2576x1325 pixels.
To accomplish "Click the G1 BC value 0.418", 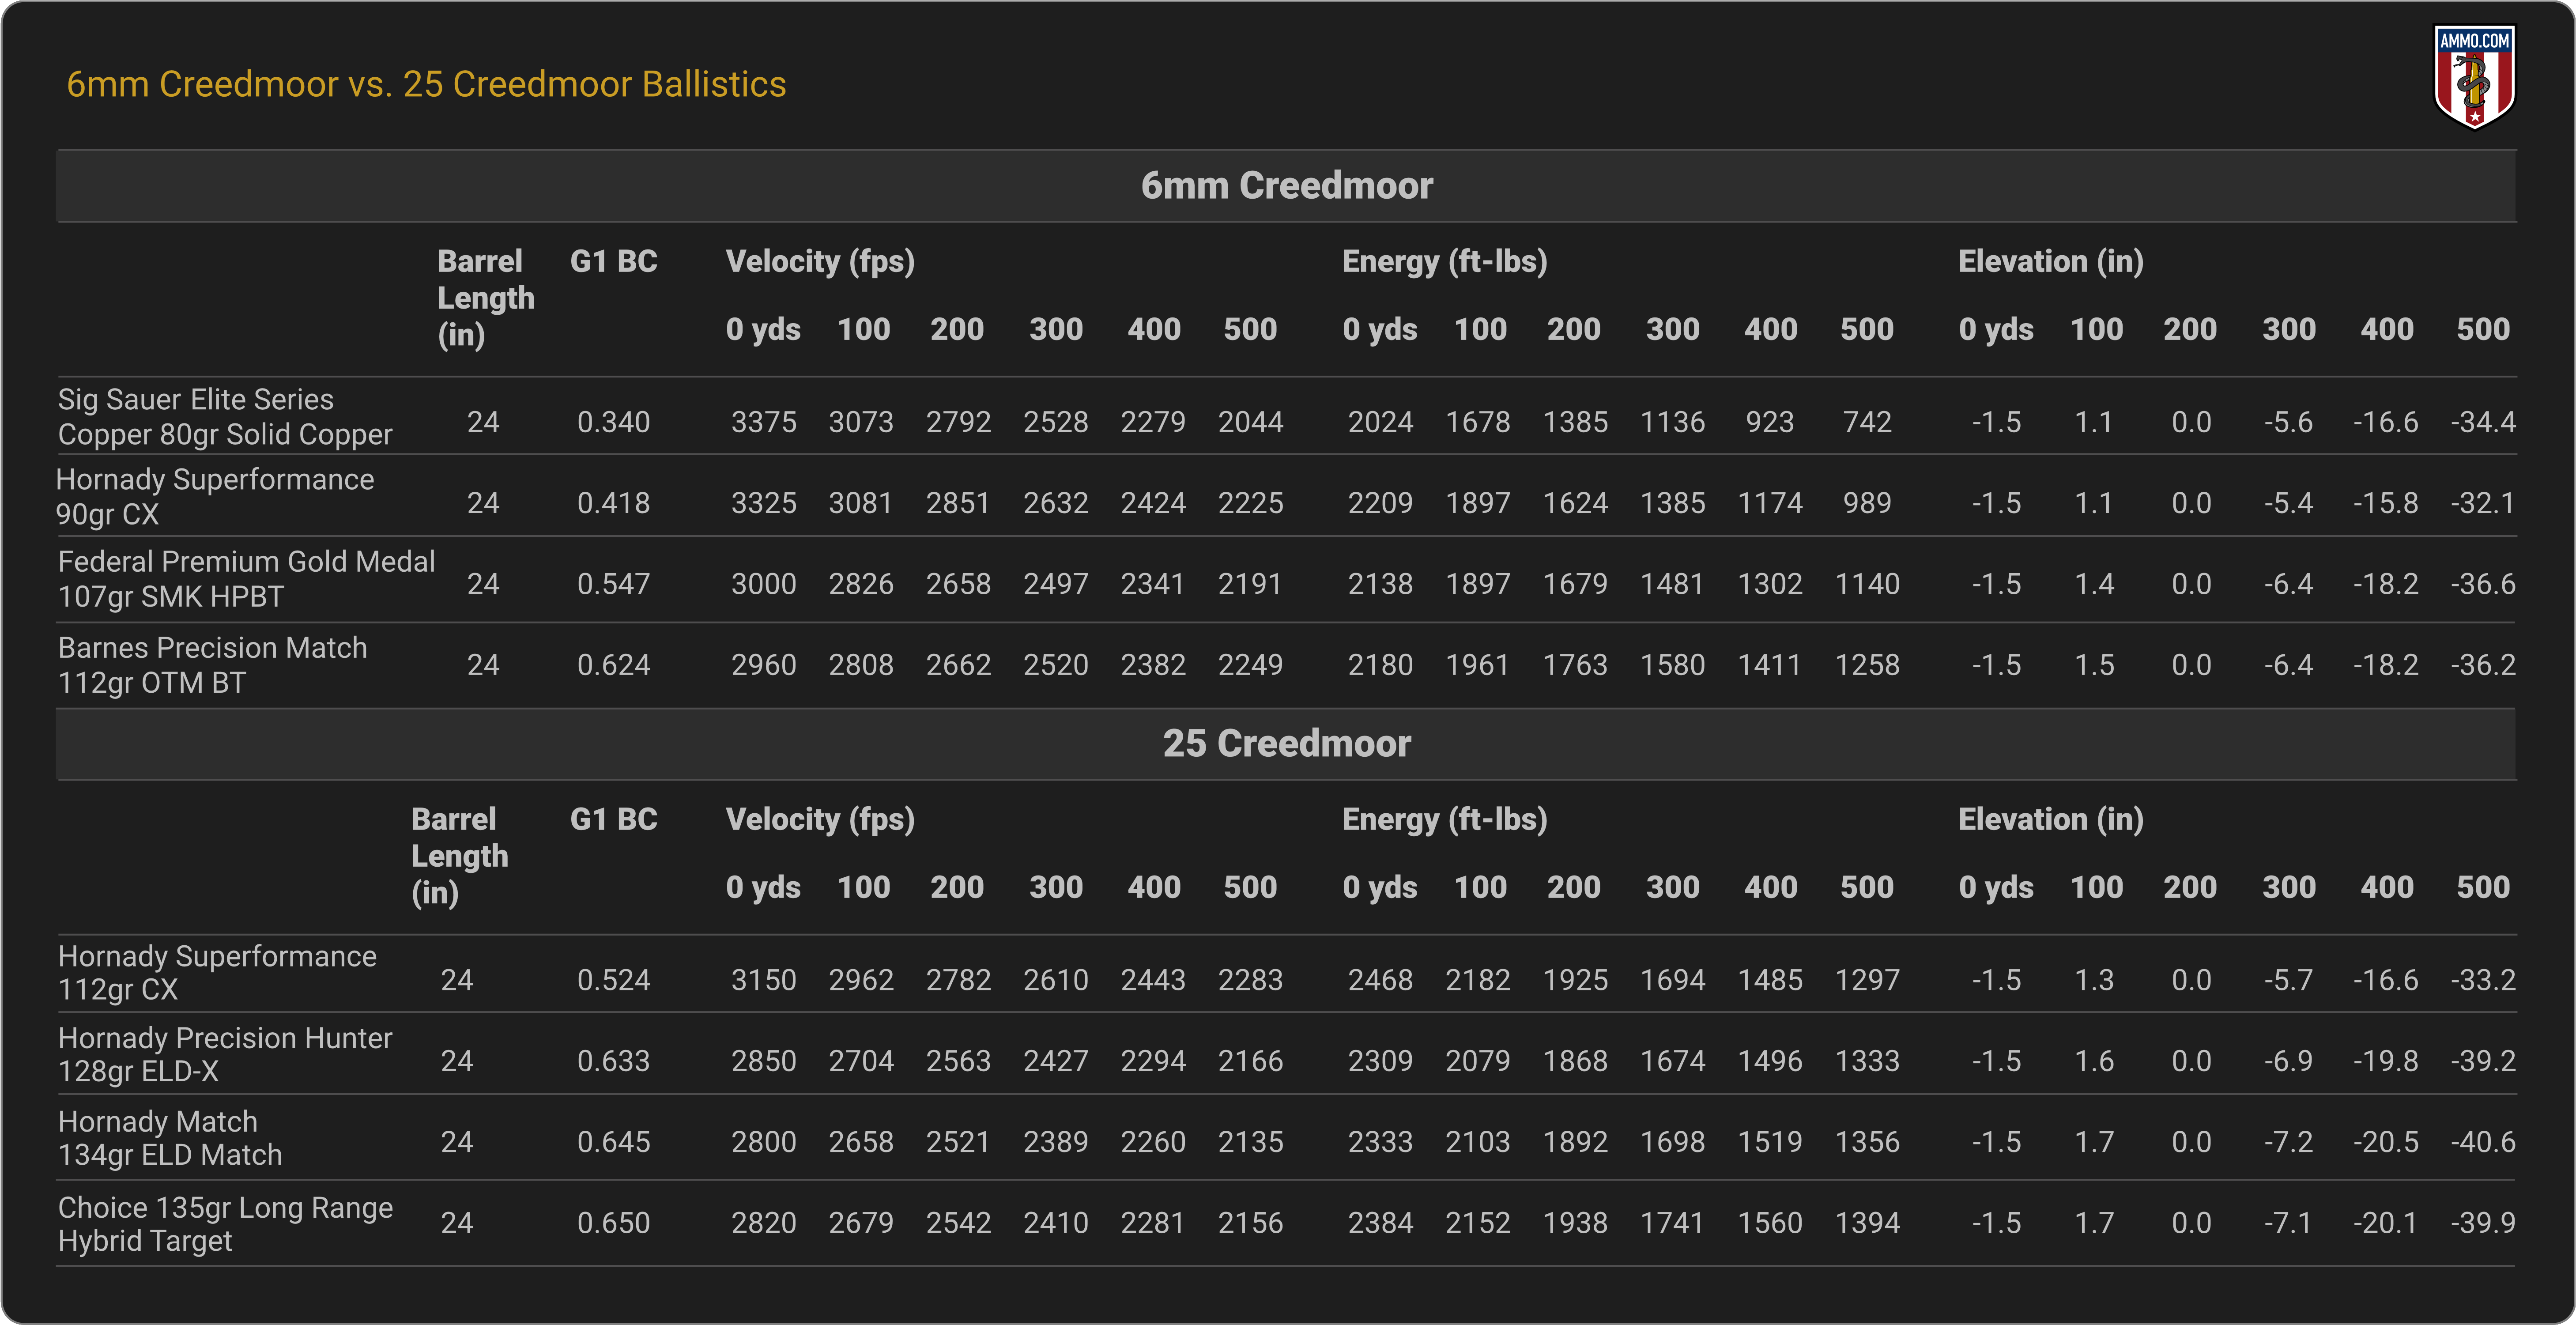I will (613, 503).
